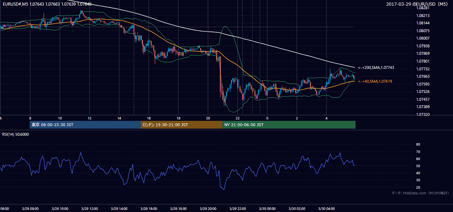Open the HistData.com data source credit
Screen dimensions: 453x212
click(420, 193)
